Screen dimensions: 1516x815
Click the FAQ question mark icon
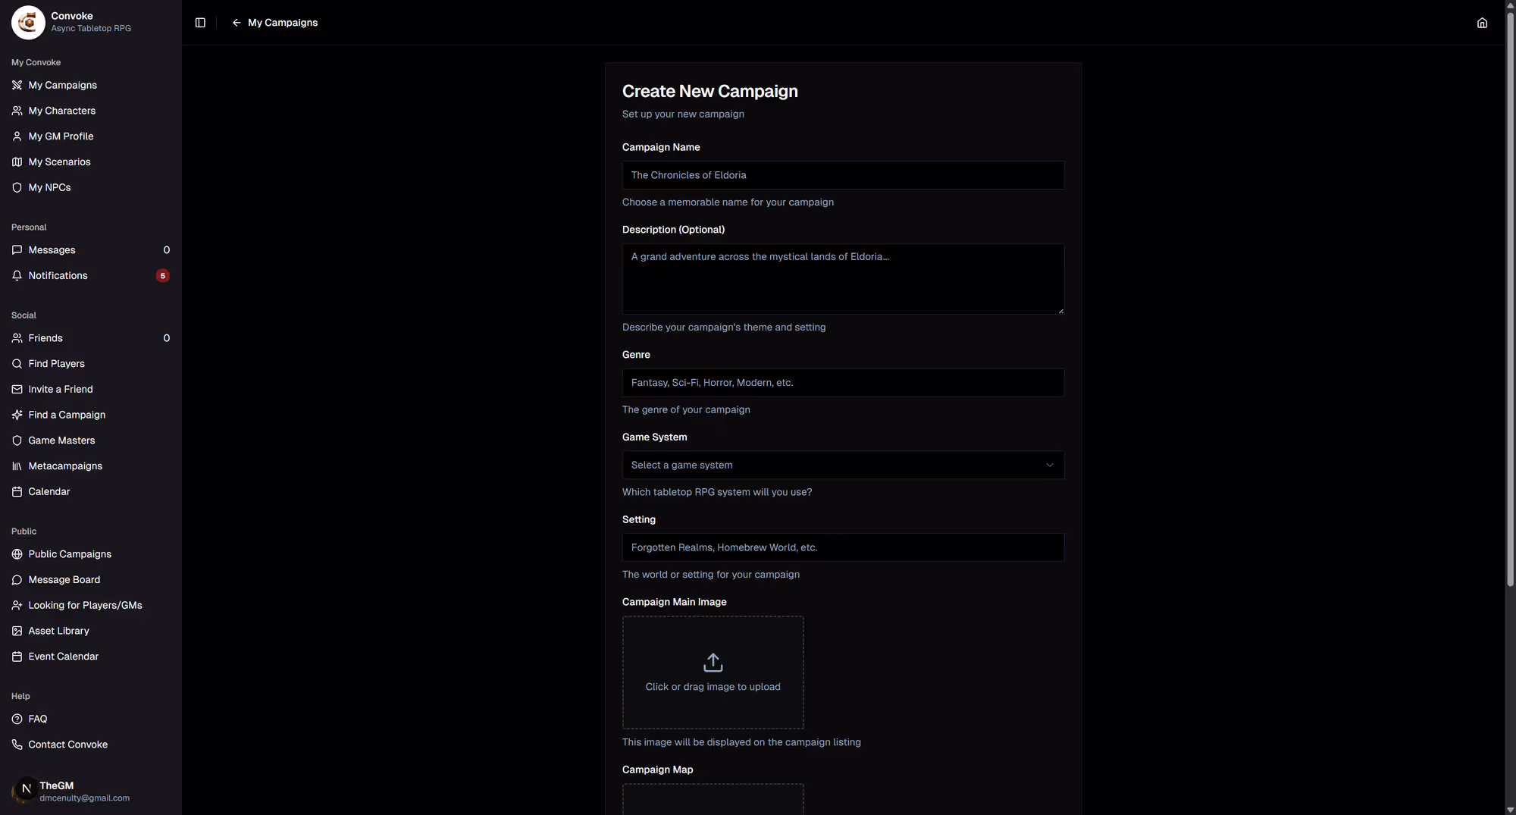[17, 719]
